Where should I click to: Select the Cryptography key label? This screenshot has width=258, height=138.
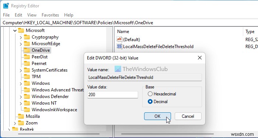click(45, 37)
